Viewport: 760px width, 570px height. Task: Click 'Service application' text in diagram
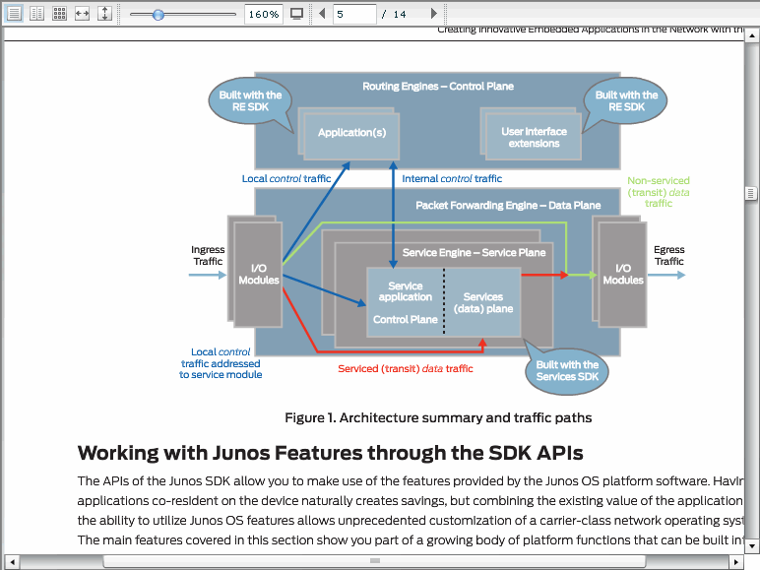(406, 291)
